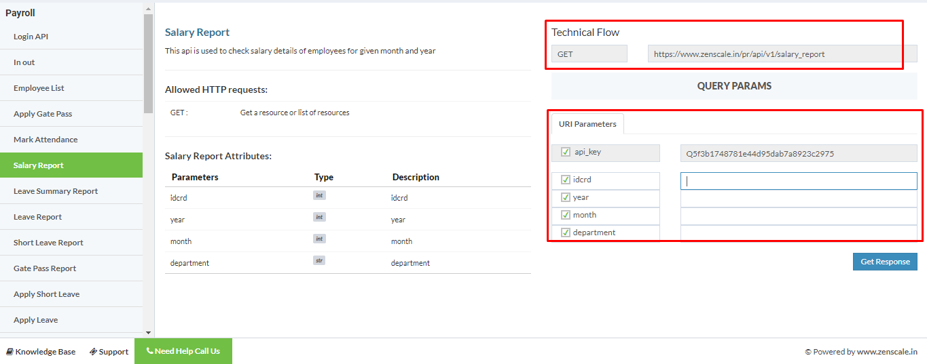Toggle the api_key checkbox
Image resolution: width=927 pixels, height=364 pixels.
point(566,153)
